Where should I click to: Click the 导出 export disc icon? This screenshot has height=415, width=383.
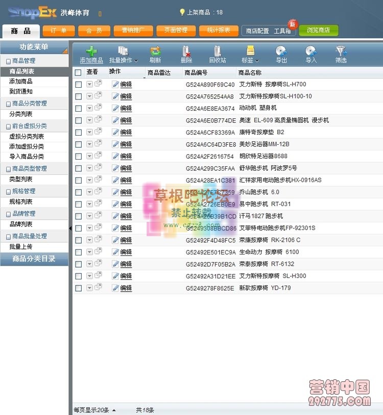(x=281, y=51)
